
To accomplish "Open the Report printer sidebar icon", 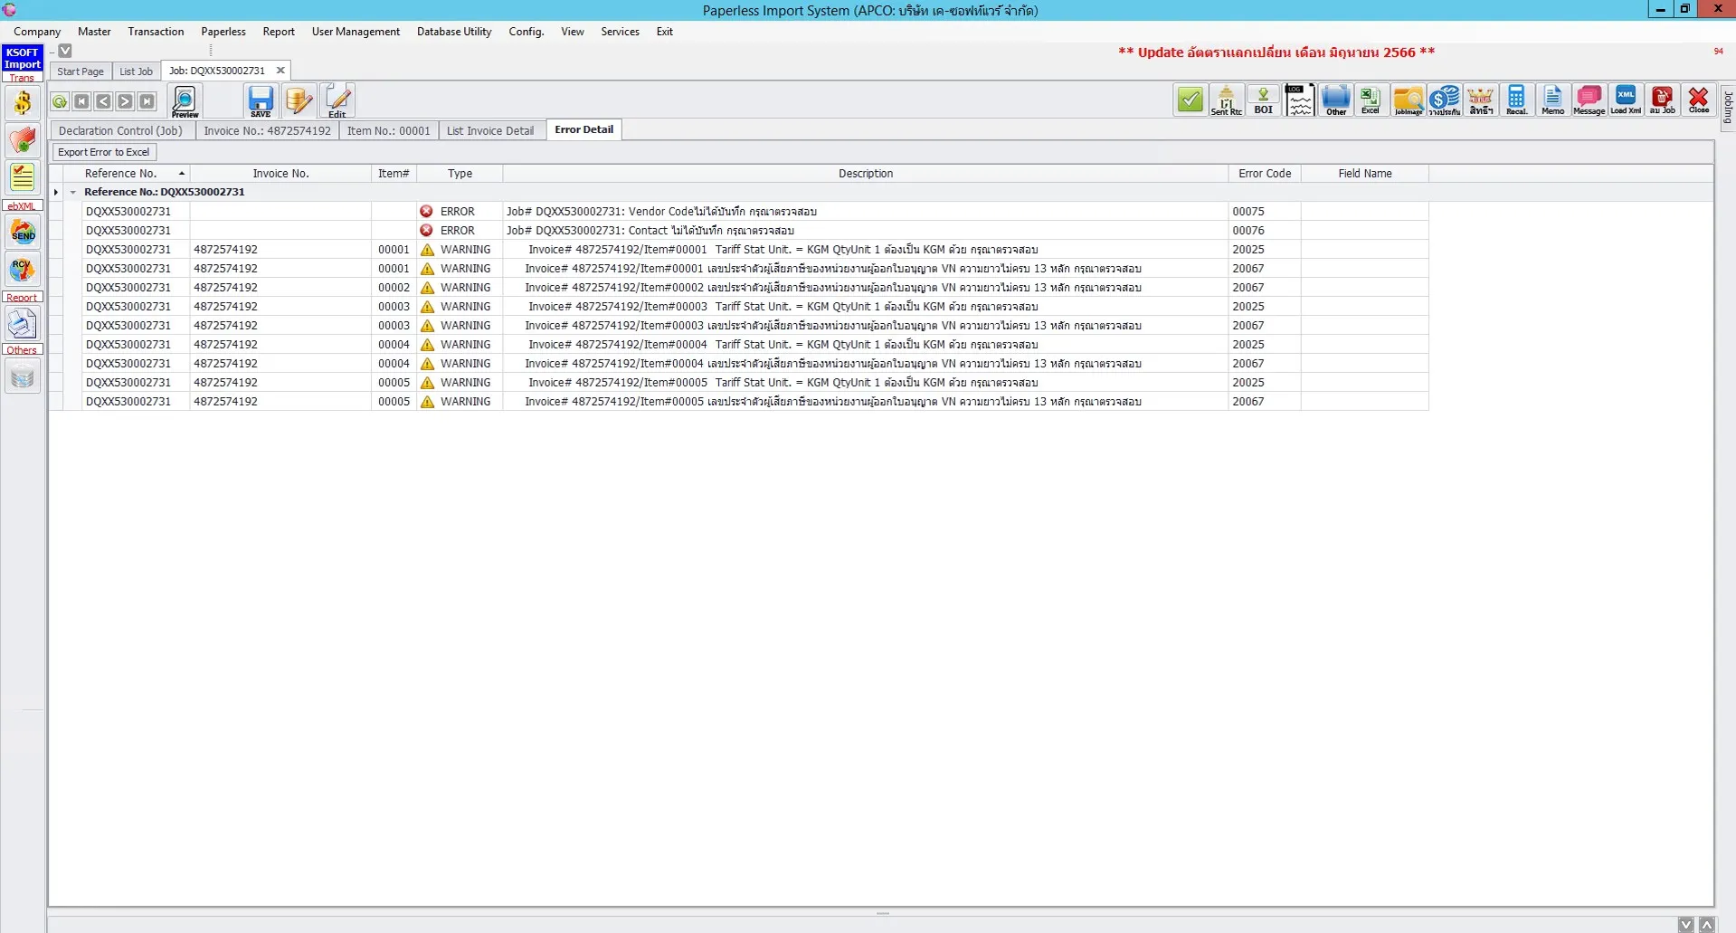I will click(x=22, y=323).
